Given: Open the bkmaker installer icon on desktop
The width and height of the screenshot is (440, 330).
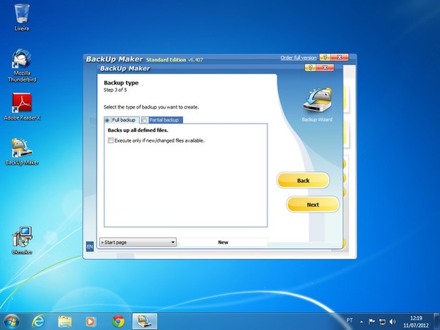Looking at the screenshot, I should (x=21, y=237).
